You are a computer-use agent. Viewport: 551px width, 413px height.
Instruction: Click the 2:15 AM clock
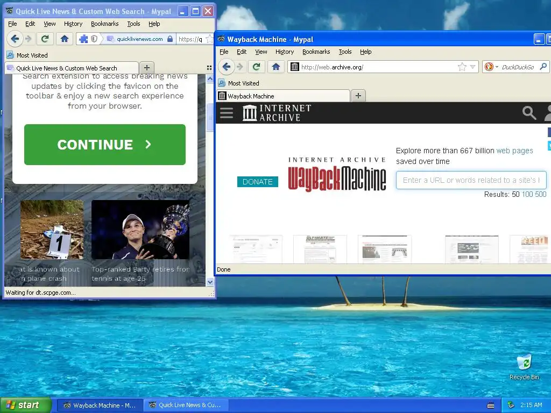[x=531, y=405]
